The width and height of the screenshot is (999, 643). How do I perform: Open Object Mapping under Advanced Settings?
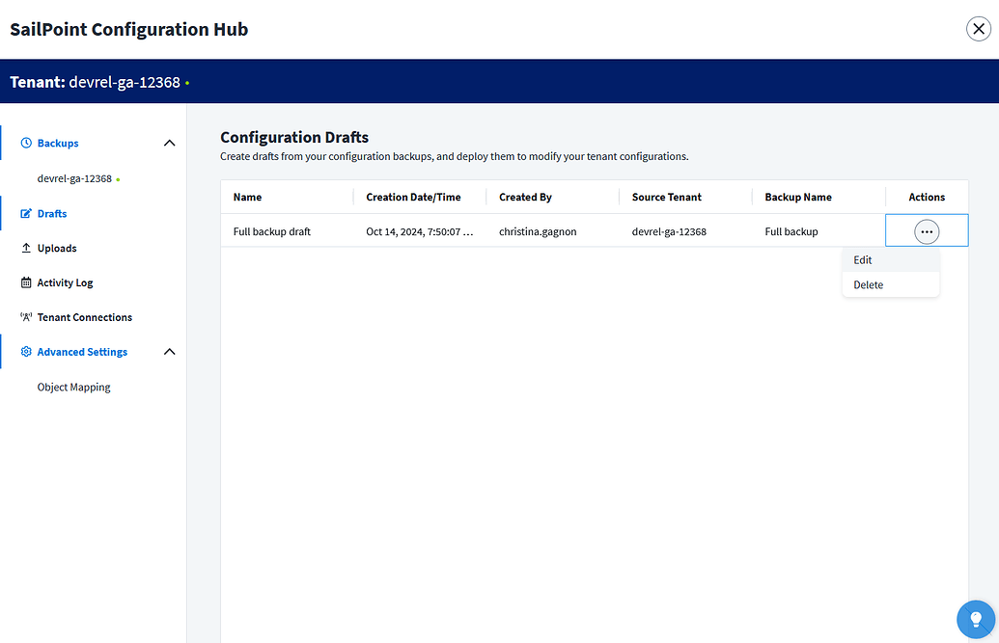pos(73,387)
